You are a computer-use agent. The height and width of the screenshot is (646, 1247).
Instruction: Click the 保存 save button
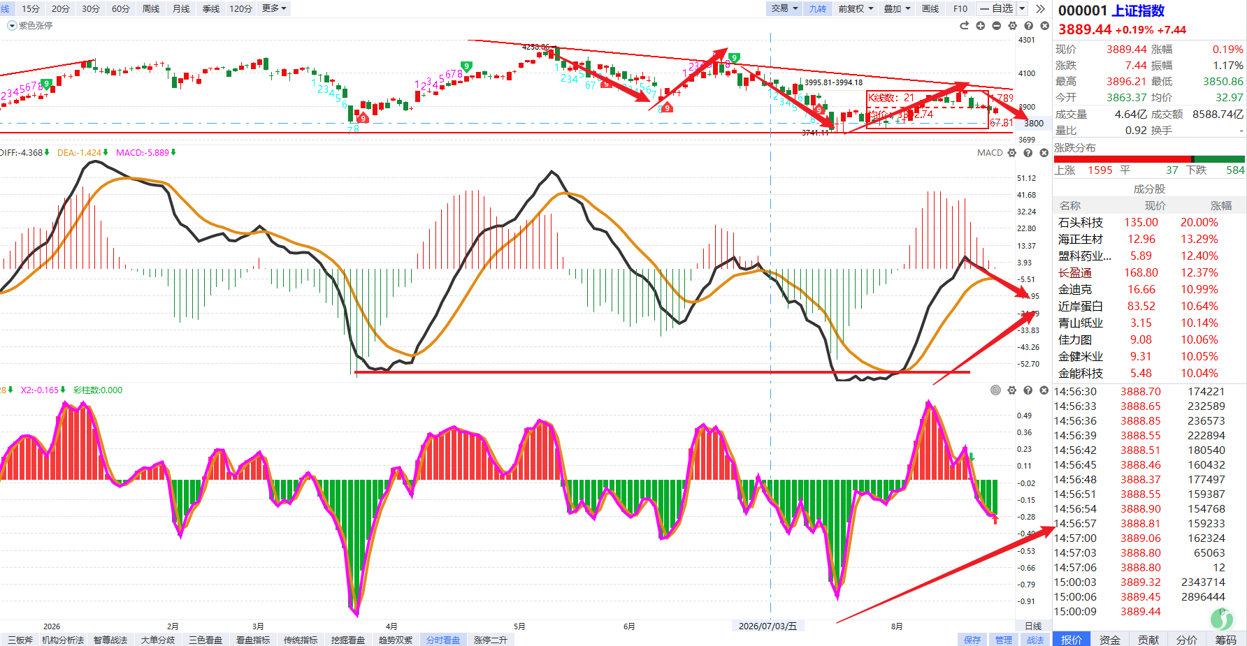coord(972,640)
